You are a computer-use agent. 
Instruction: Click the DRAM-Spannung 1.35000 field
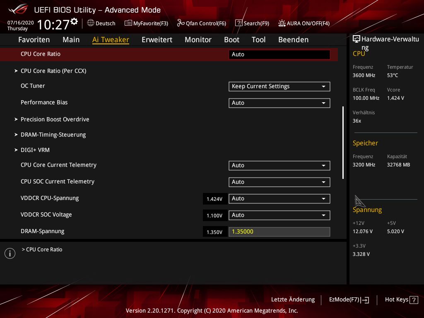pos(279,232)
